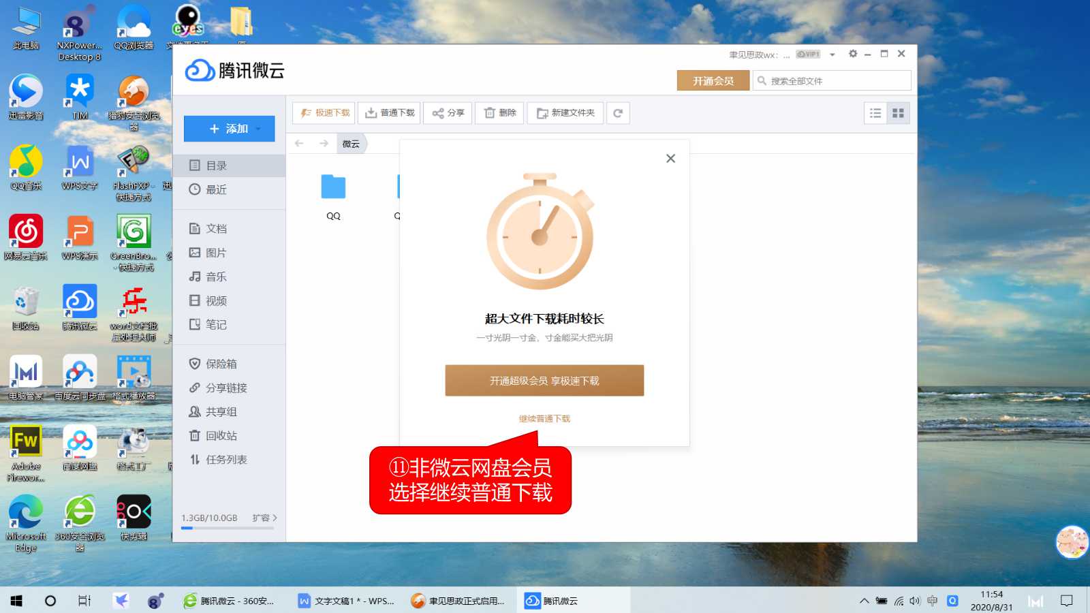1090x613 pixels.
Task: Click the 极速下载 fast download button
Action: coord(324,113)
